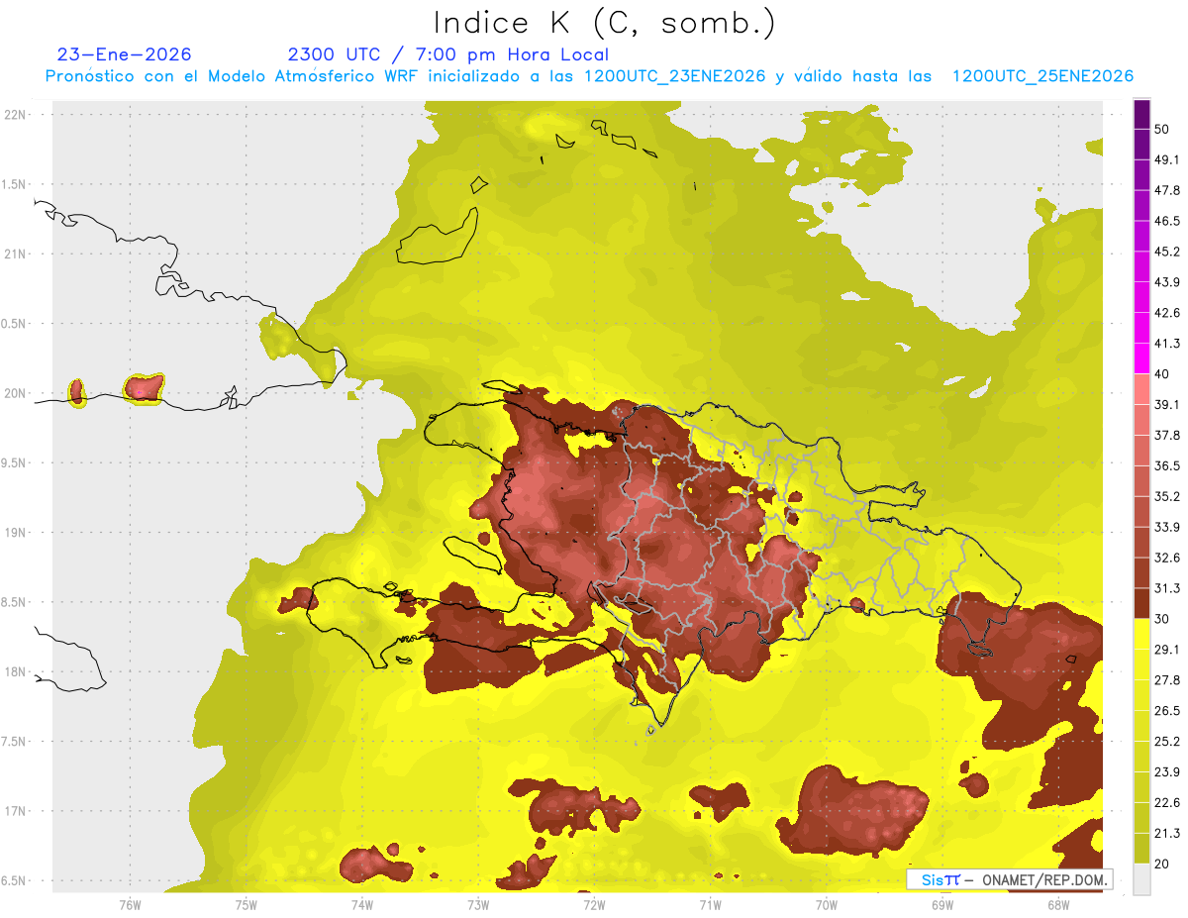Click the longitude axis label "76W"
Image resolution: width=1188 pixels, height=918 pixels.
(x=130, y=905)
